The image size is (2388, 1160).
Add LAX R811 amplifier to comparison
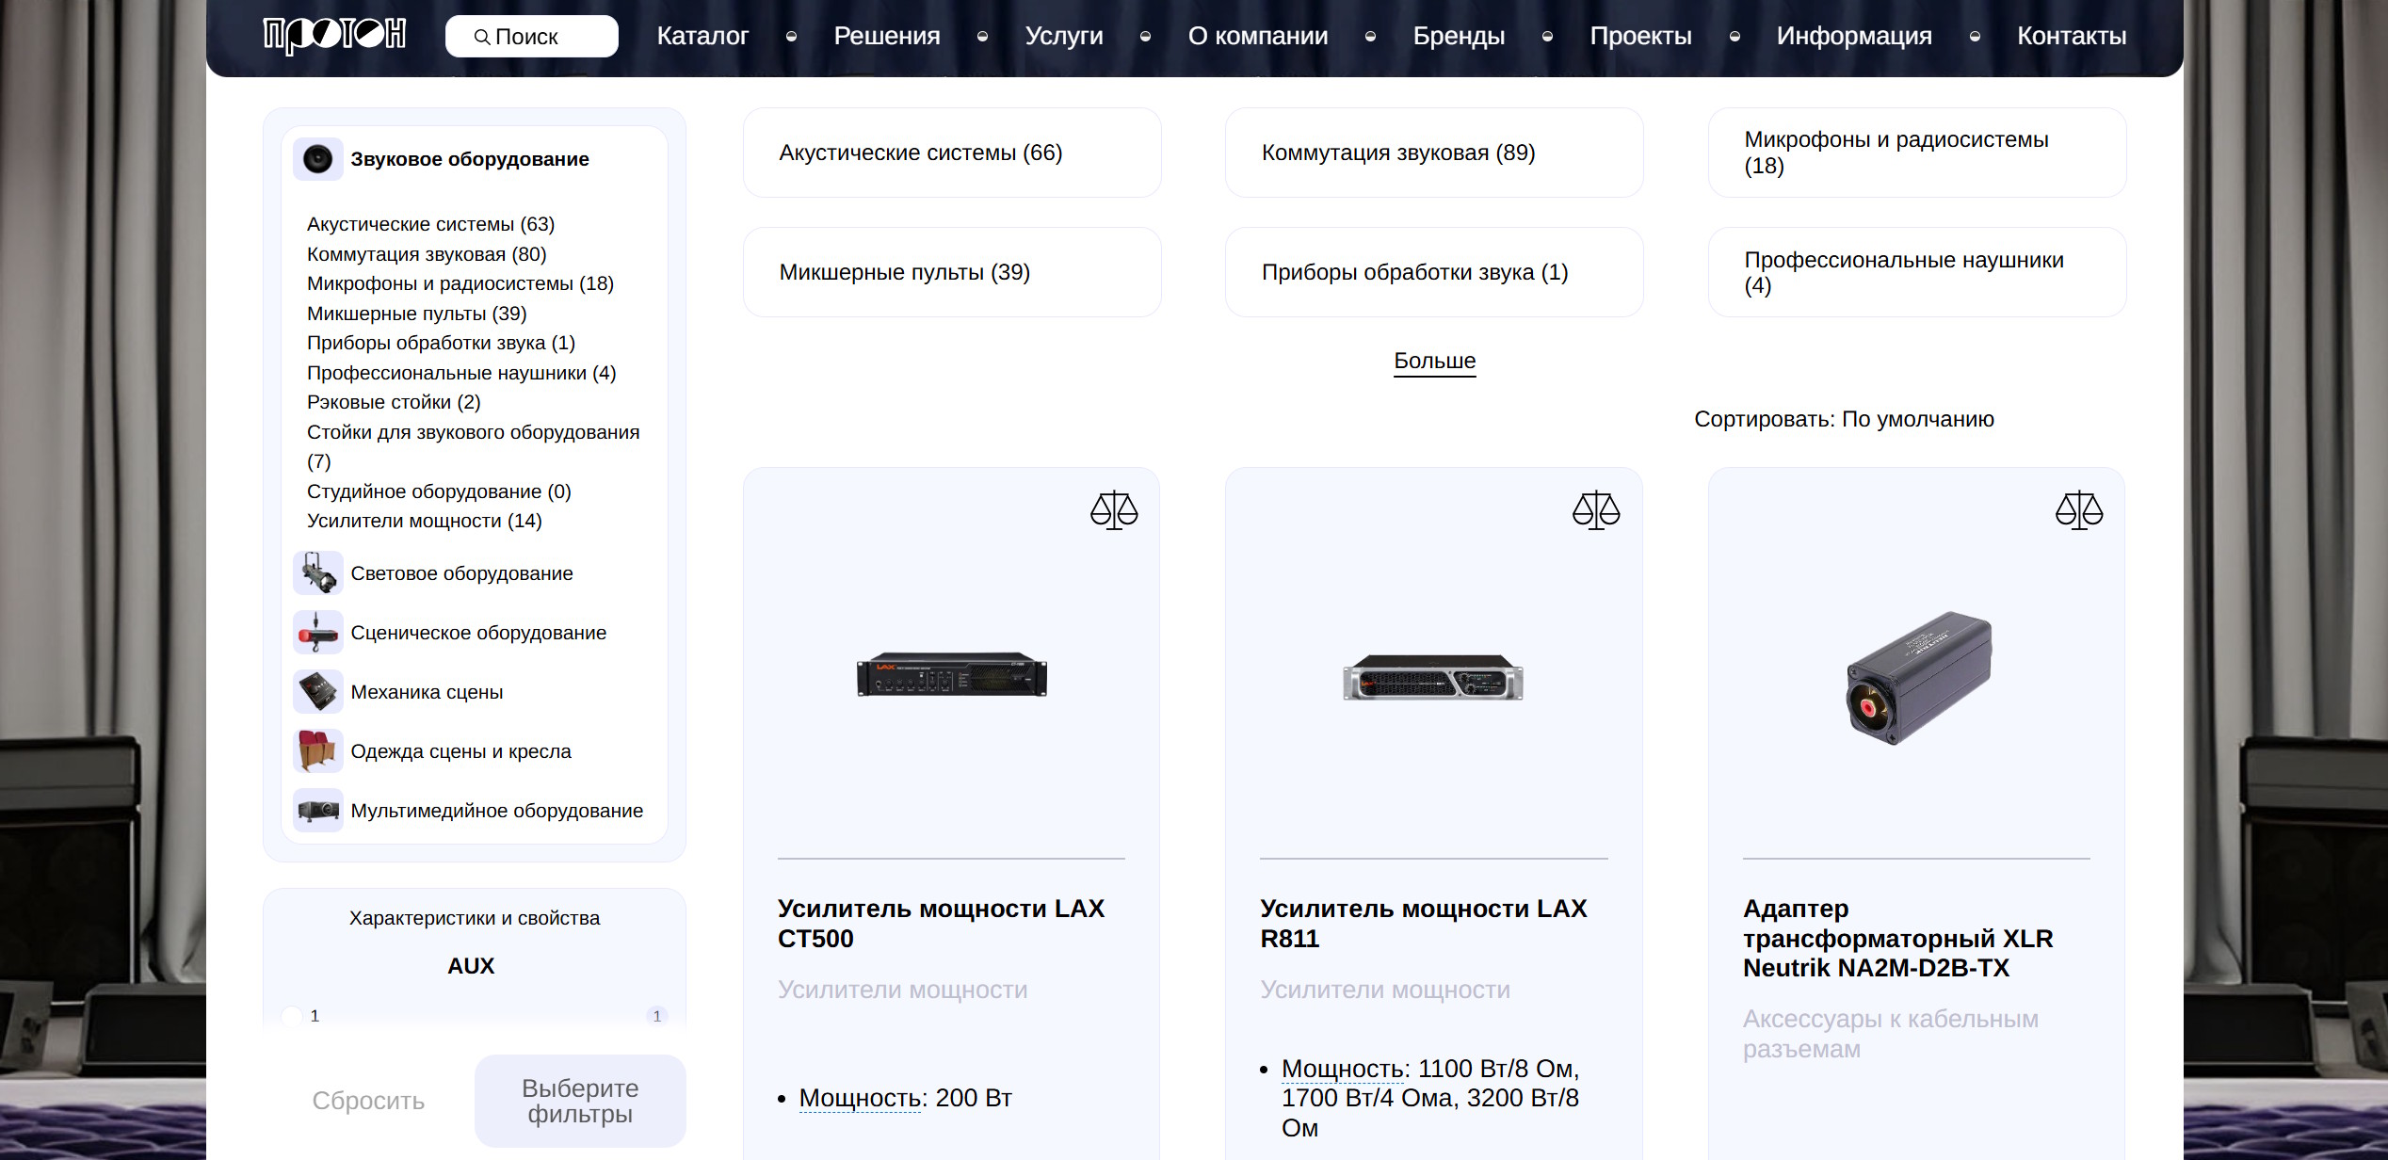(x=1596, y=510)
